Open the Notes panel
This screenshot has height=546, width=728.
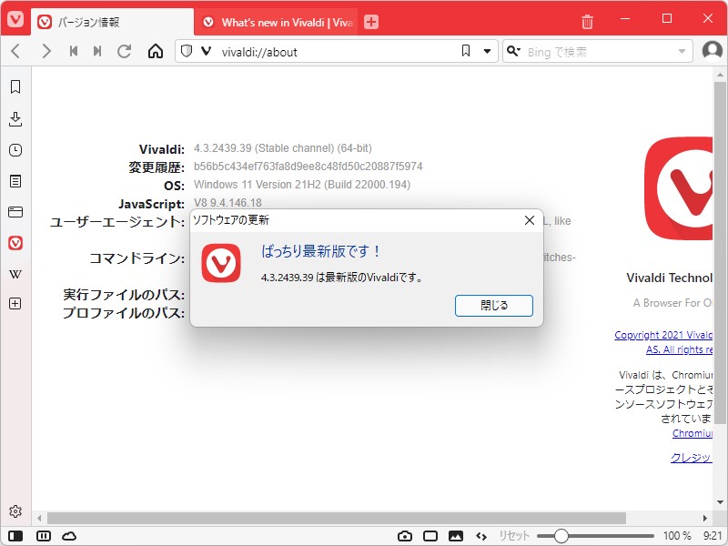point(14,180)
